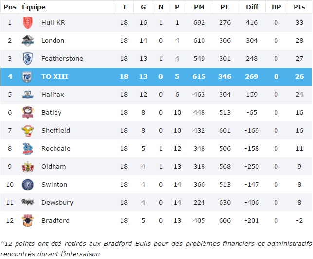313x259 pixels.
Task: Click the Batley team logo
Action: 28,113
